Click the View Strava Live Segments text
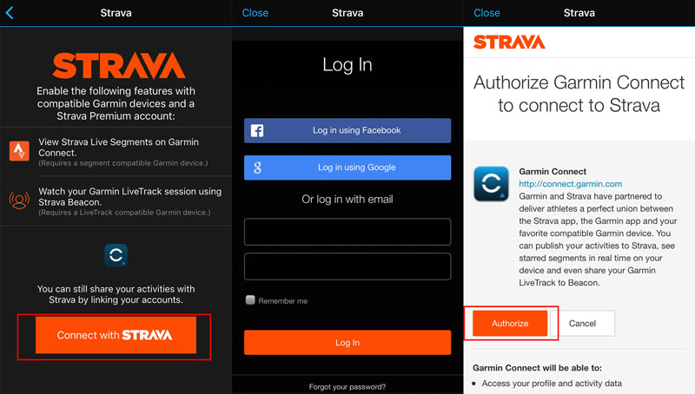The image size is (695, 394). point(119,148)
